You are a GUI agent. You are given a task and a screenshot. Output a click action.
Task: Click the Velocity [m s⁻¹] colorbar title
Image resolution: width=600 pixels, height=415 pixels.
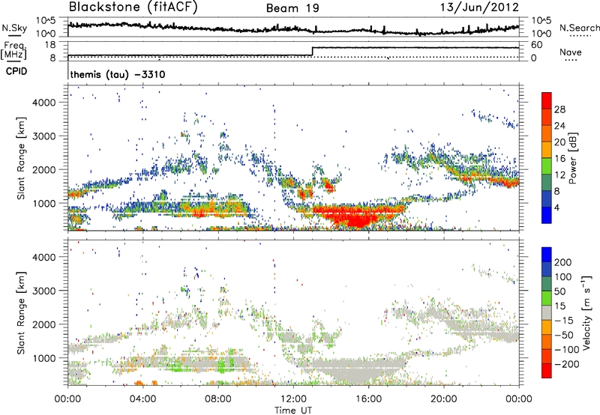586,312
